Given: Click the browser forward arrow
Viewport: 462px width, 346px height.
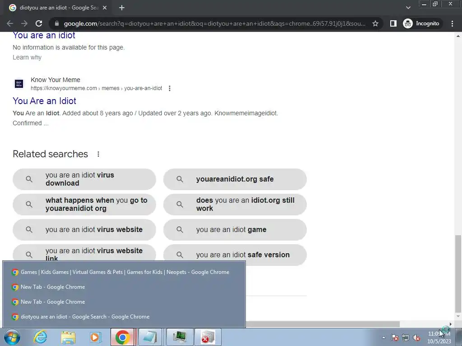Looking at the screenshot, I should tap(24, 23).
